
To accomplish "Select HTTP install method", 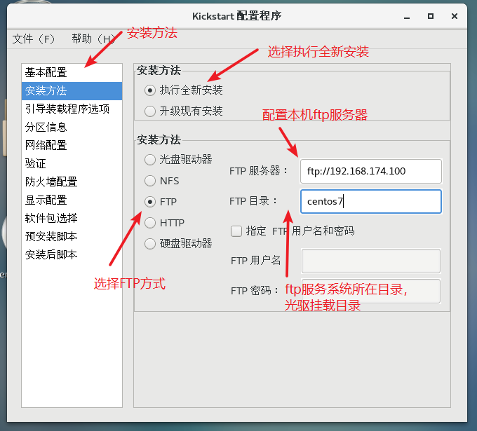I will tap(150, 223).
